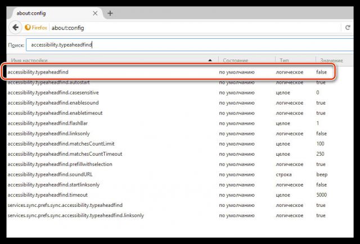This screenshot has width=360, height=244.
Task: Close the about:config tab
Action: (95, 13)
